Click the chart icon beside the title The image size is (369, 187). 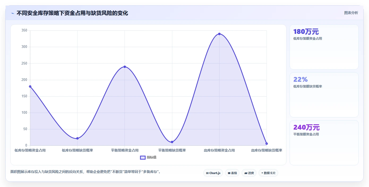coord(12,13)
